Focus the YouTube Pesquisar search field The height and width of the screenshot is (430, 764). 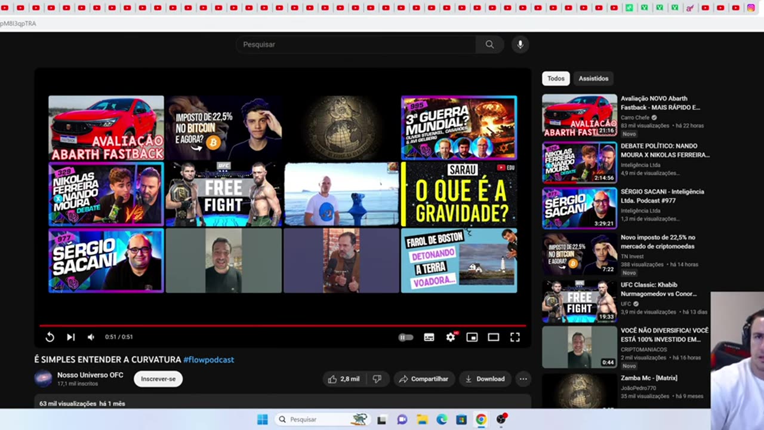(356, 44)
